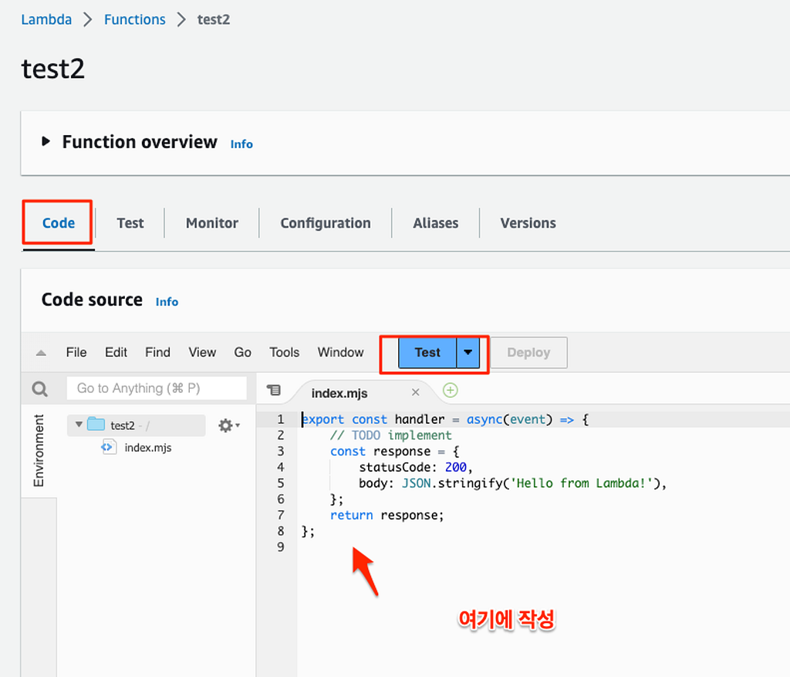Close the index.mjs editor tab
790x677 pixels.
(x=415, y=392)
